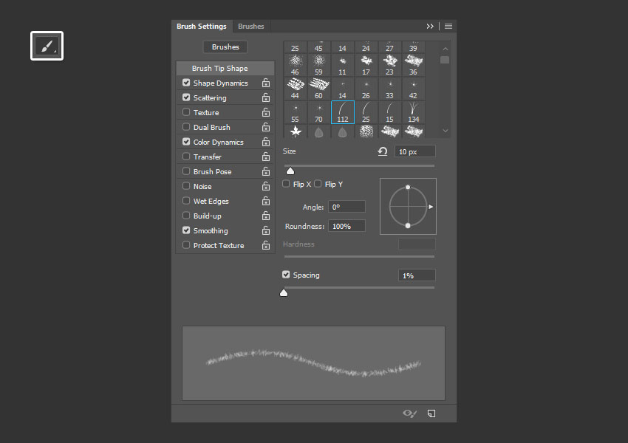Image resolution: width=628 pixels, height=443 pixels.
Task: Click the Angle input field
Action: (347, 207)
